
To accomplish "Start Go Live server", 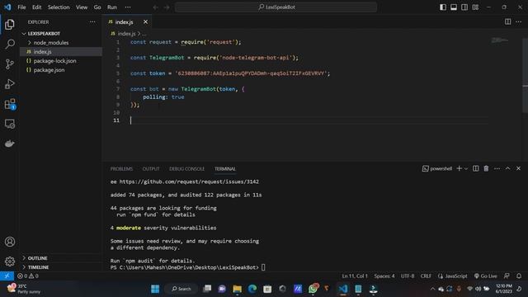I will pos(486,276).
